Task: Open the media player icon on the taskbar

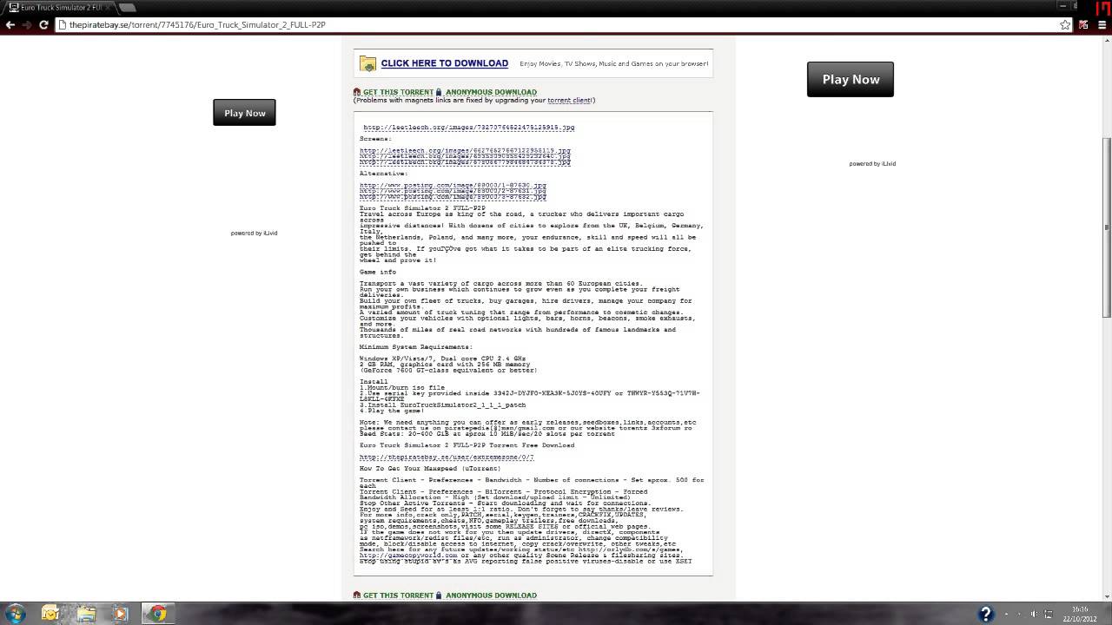Action: (121, 614)
